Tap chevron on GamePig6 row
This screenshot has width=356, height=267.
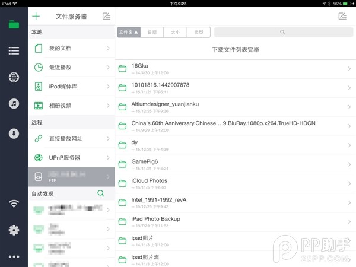pyautogui.click(x=349, y=164)
